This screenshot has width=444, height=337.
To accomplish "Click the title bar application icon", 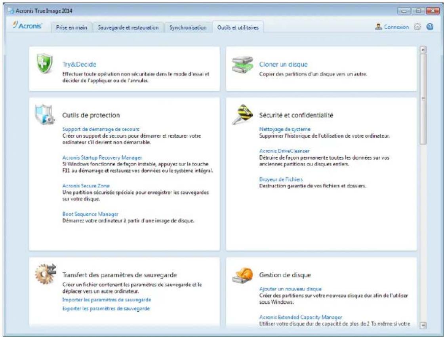I will (x=11, y=11).
